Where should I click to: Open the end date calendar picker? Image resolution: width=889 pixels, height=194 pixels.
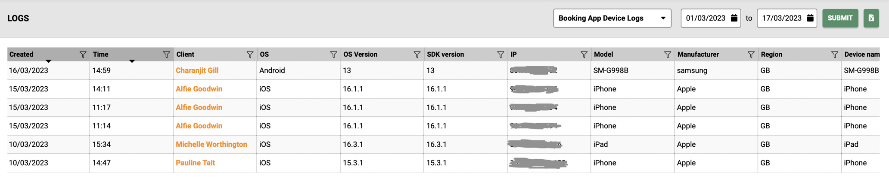(810, 18)
